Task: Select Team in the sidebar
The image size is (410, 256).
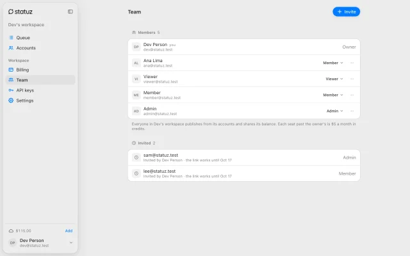Action: pyautogui.click(x=40, y=80)
